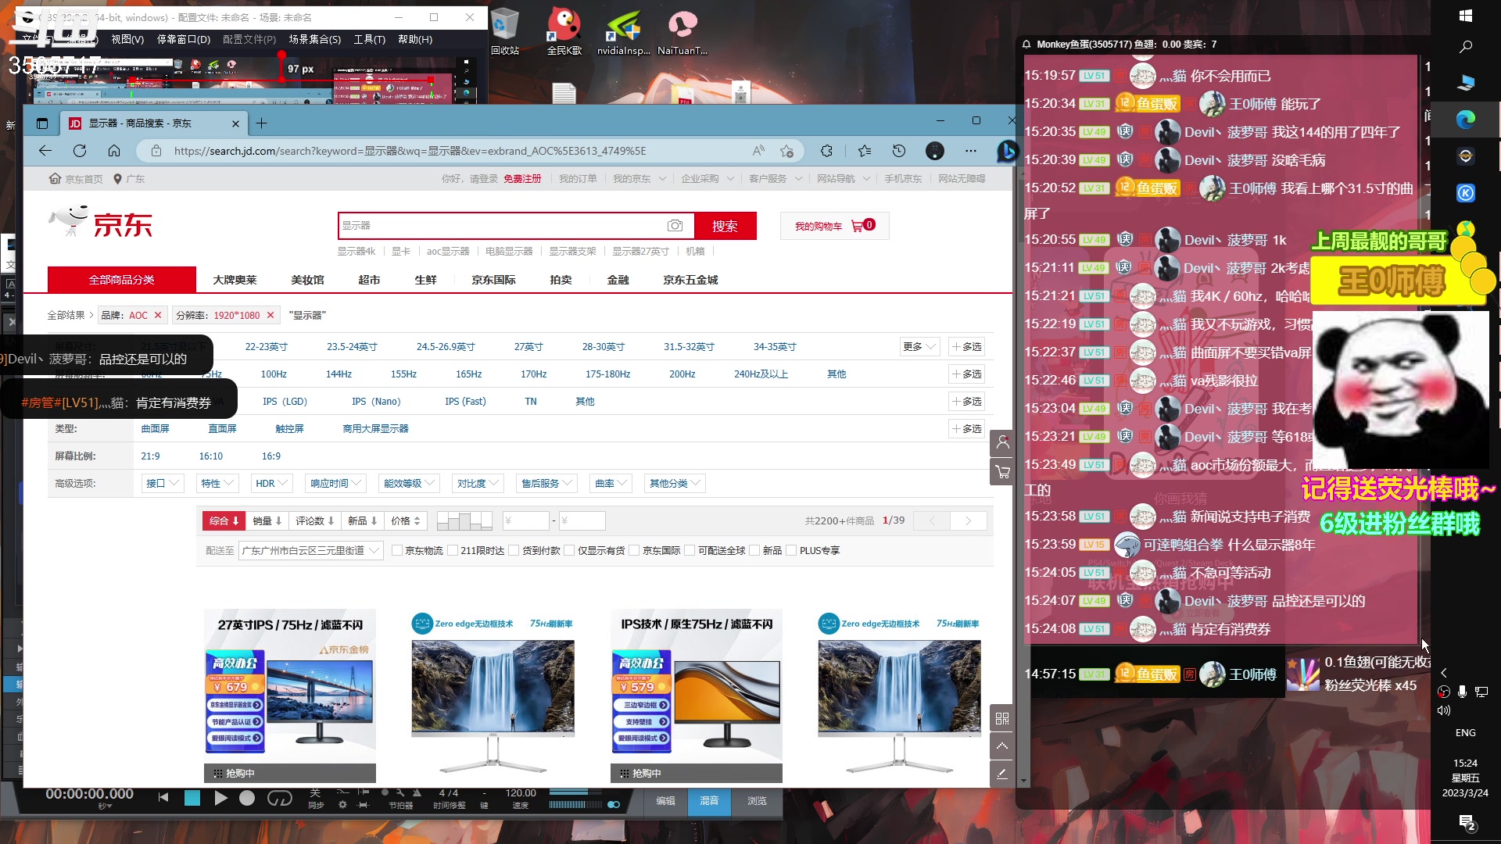The image size is (1501, 844).
Task: Refresh the JD search page
Action: [x=80, y=151]
